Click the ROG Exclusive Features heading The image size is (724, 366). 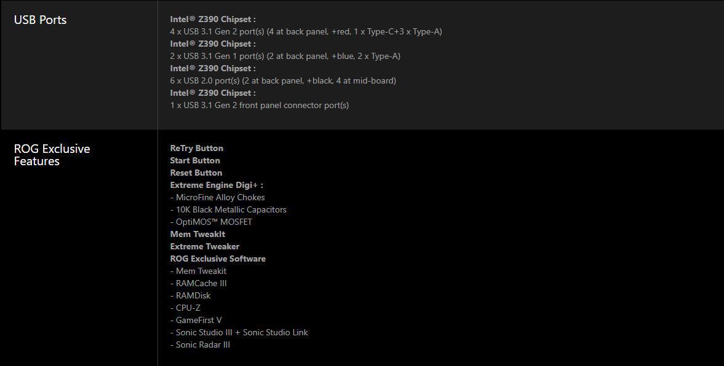coord(52,155)
